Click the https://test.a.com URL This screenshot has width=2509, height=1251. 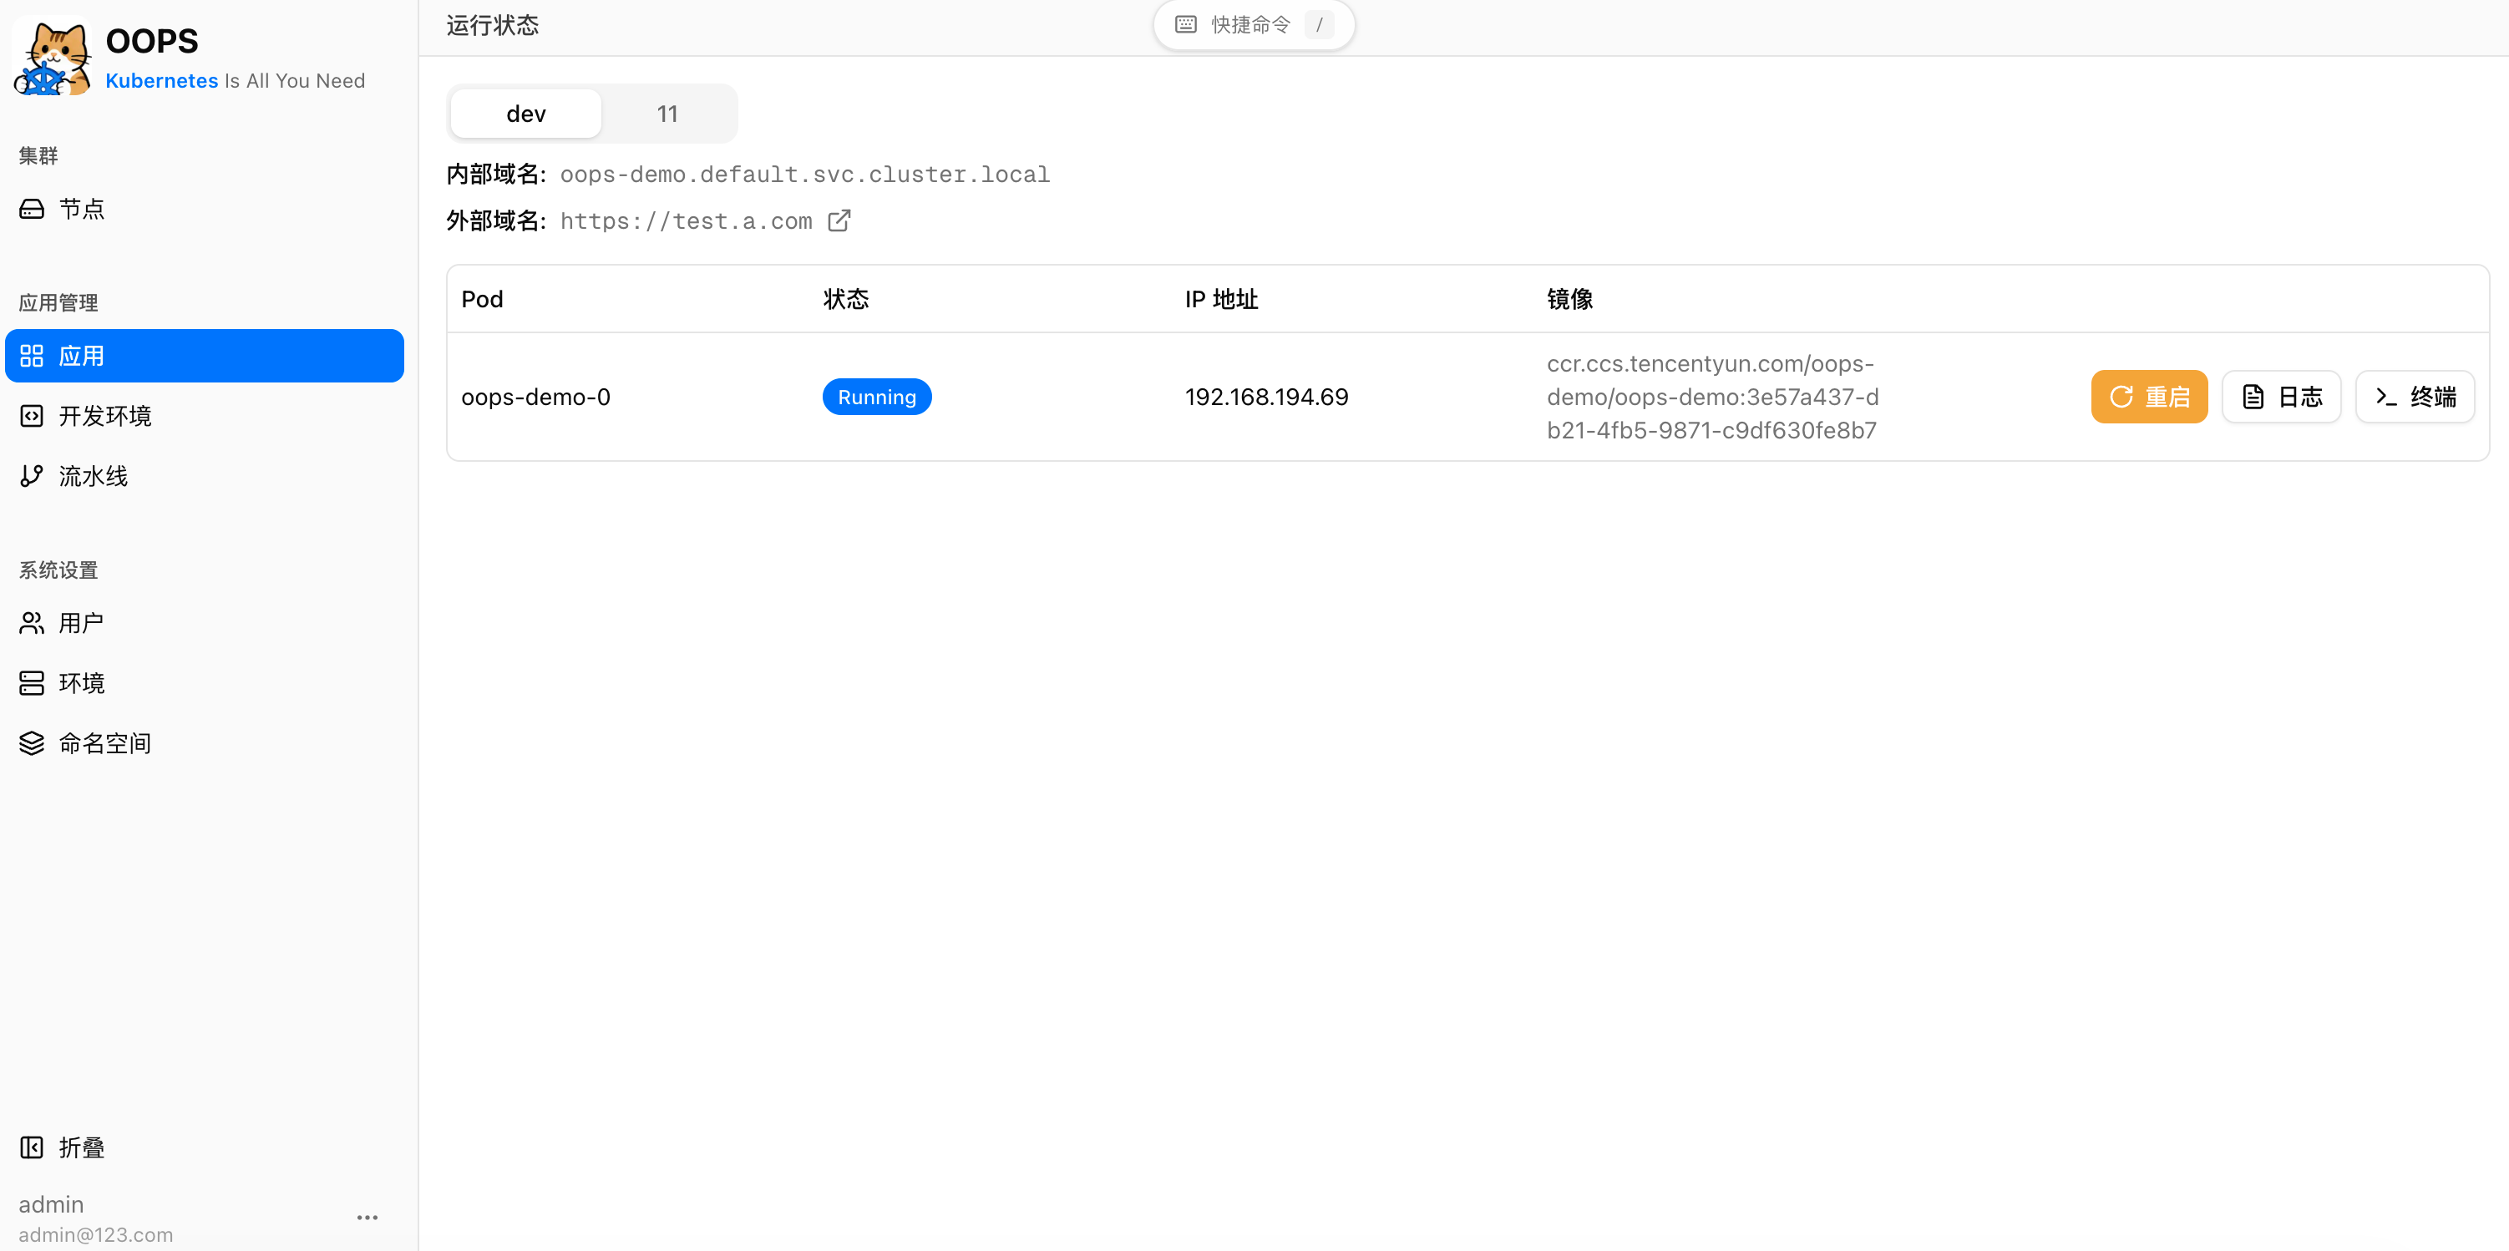[686, 222]
